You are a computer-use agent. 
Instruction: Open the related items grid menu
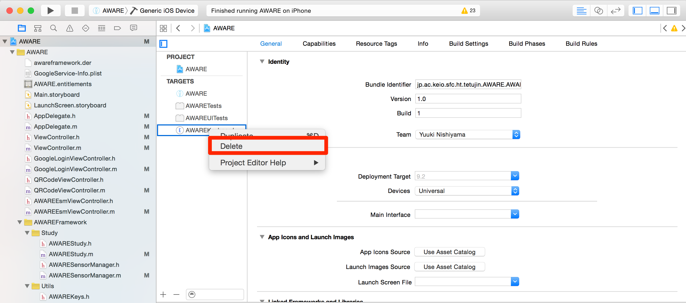163,28
